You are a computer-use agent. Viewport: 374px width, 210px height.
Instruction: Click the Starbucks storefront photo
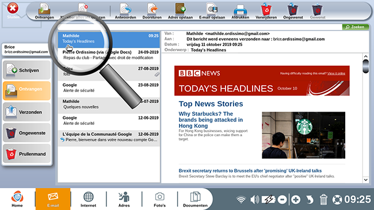[303, 135]
